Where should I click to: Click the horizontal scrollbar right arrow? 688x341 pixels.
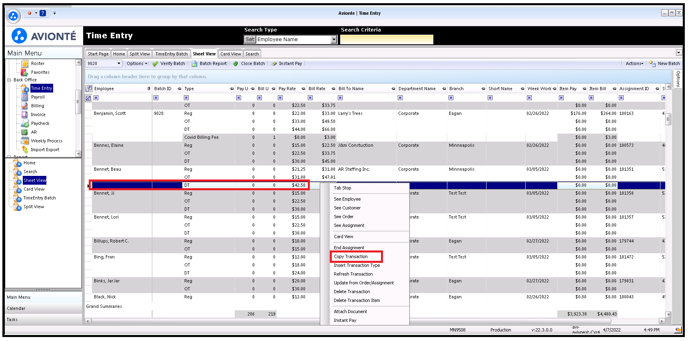(662, 321)
